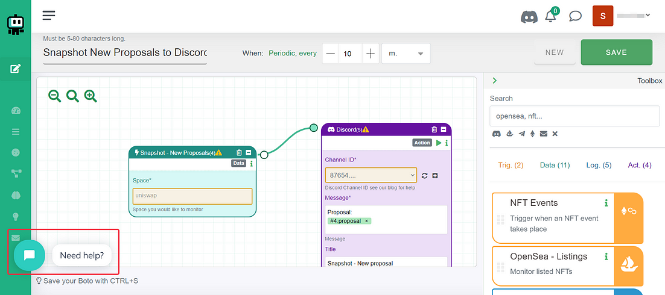Open the list icon in sidebar
This screenshot has width=665, height=295.
16,132
